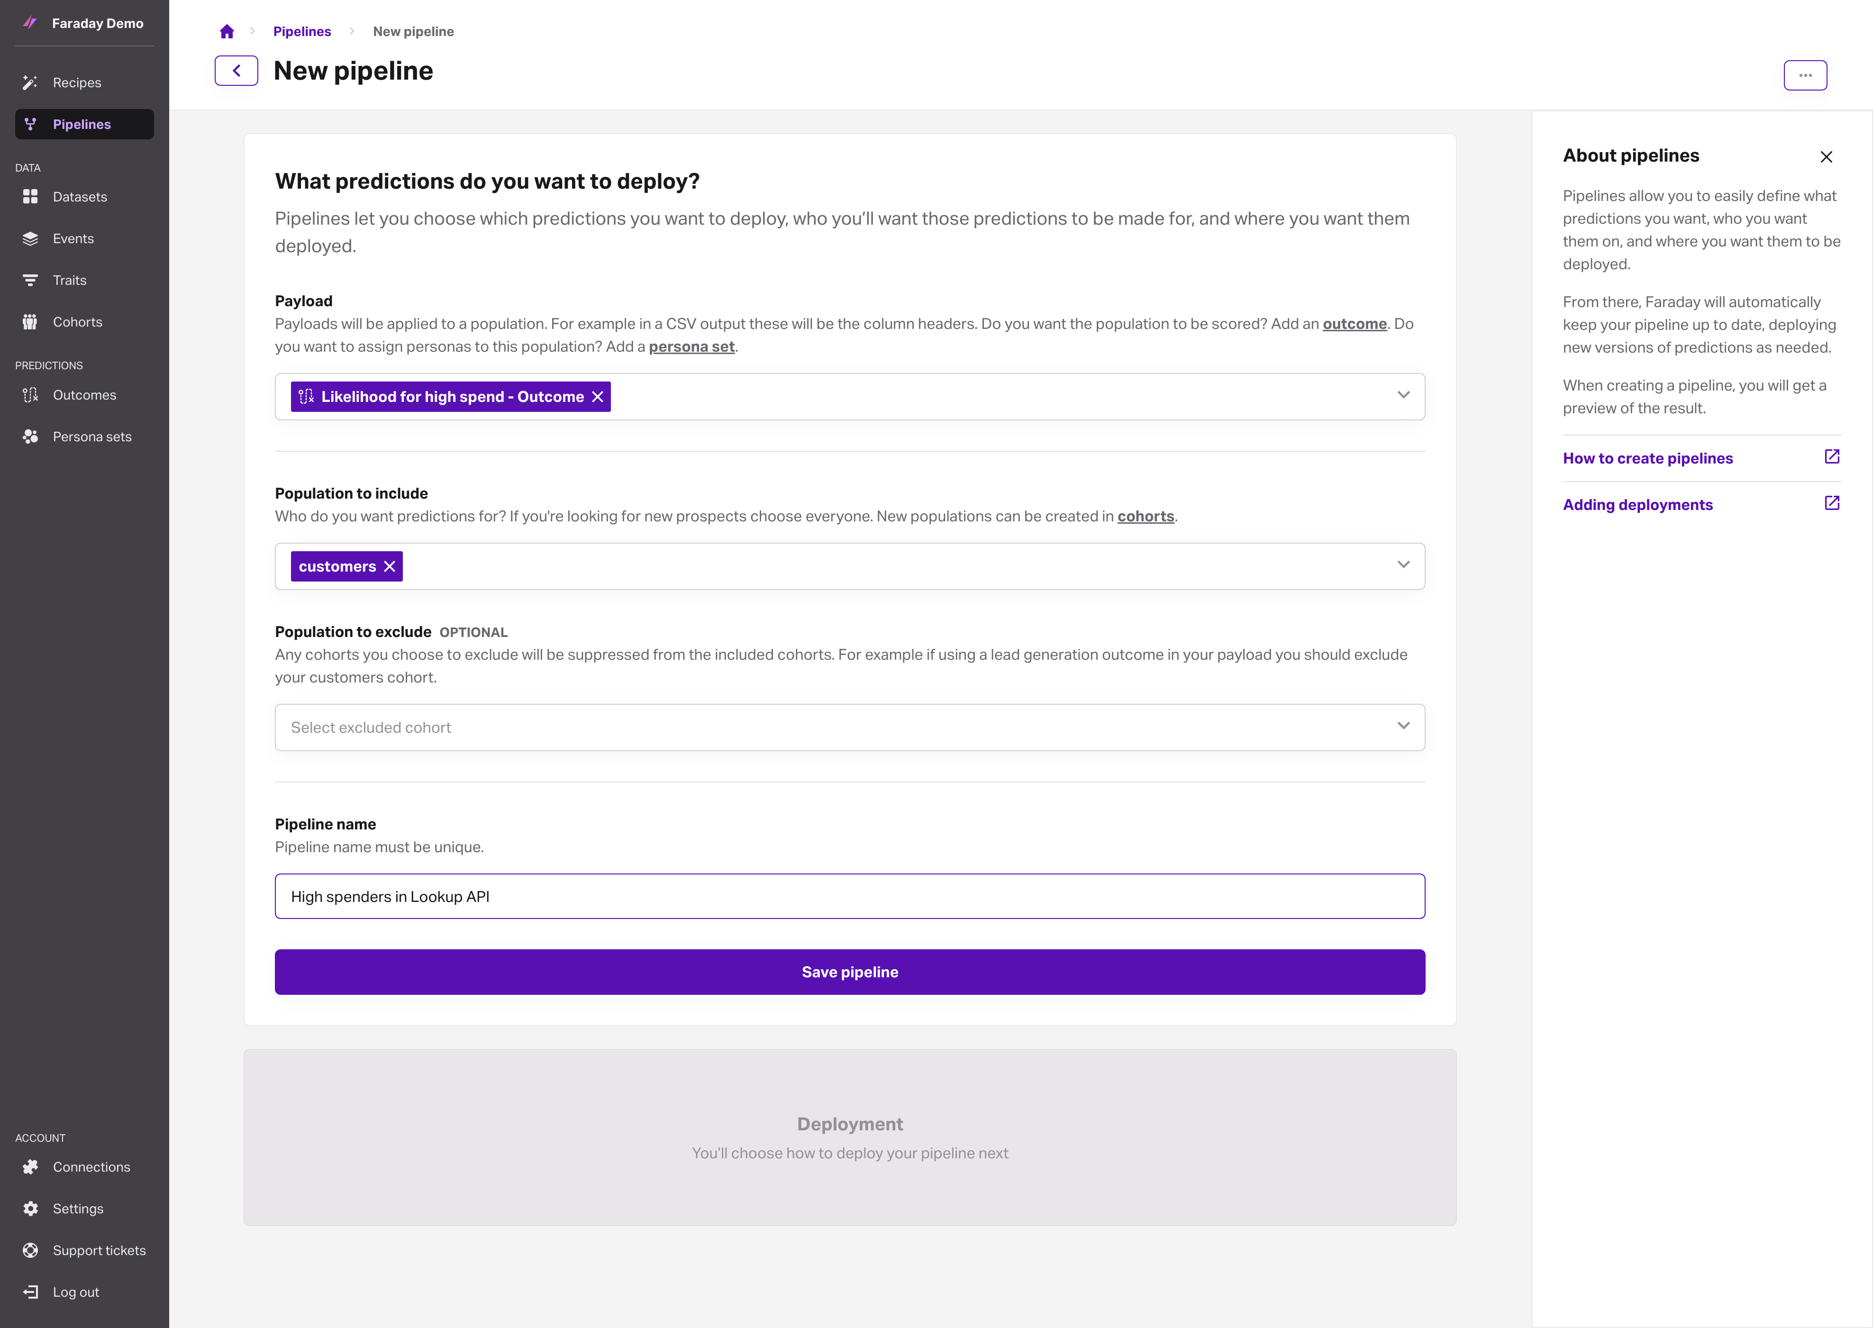Image resolution: width=1873 pixels, height=1328 pixels.
Task: Open the How to create pipelines link
Action: [1647, 458]
